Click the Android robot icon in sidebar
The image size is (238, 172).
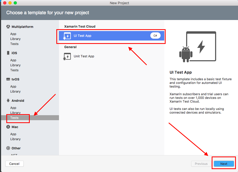pyautogui.click(x=8, y=100)
